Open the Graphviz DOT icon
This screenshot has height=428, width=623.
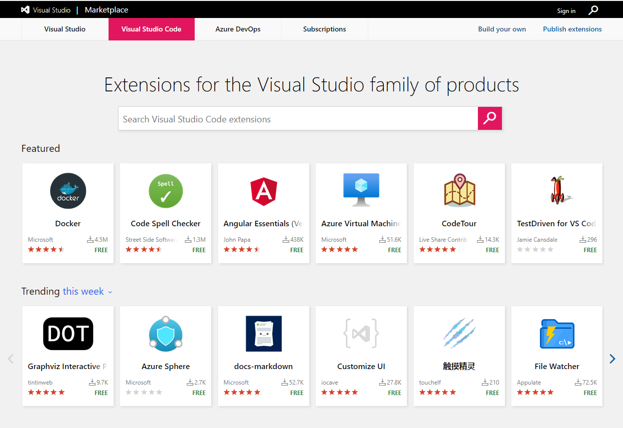(68, 334)
